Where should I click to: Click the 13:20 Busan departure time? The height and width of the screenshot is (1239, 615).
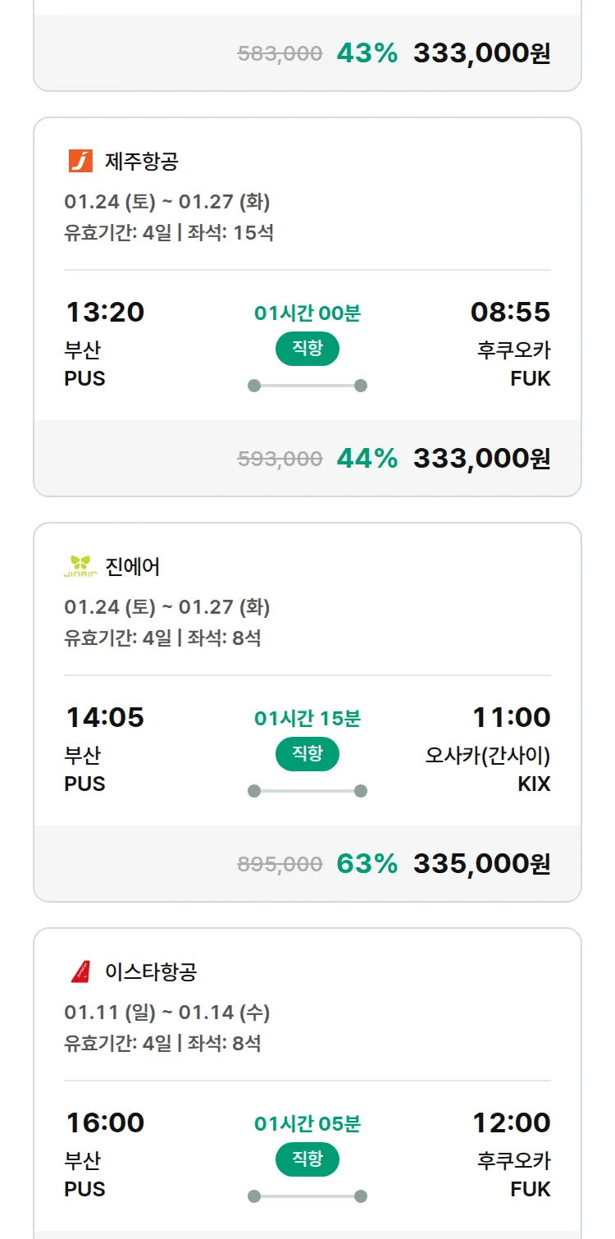[105, 312]
